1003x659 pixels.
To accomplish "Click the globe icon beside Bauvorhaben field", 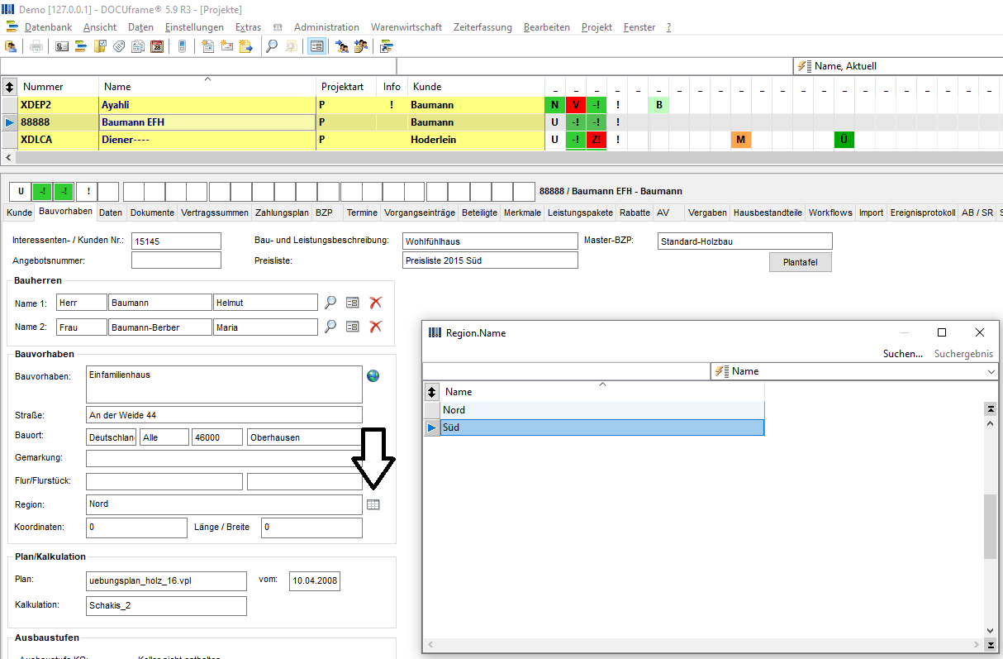I will click(373, 375).
